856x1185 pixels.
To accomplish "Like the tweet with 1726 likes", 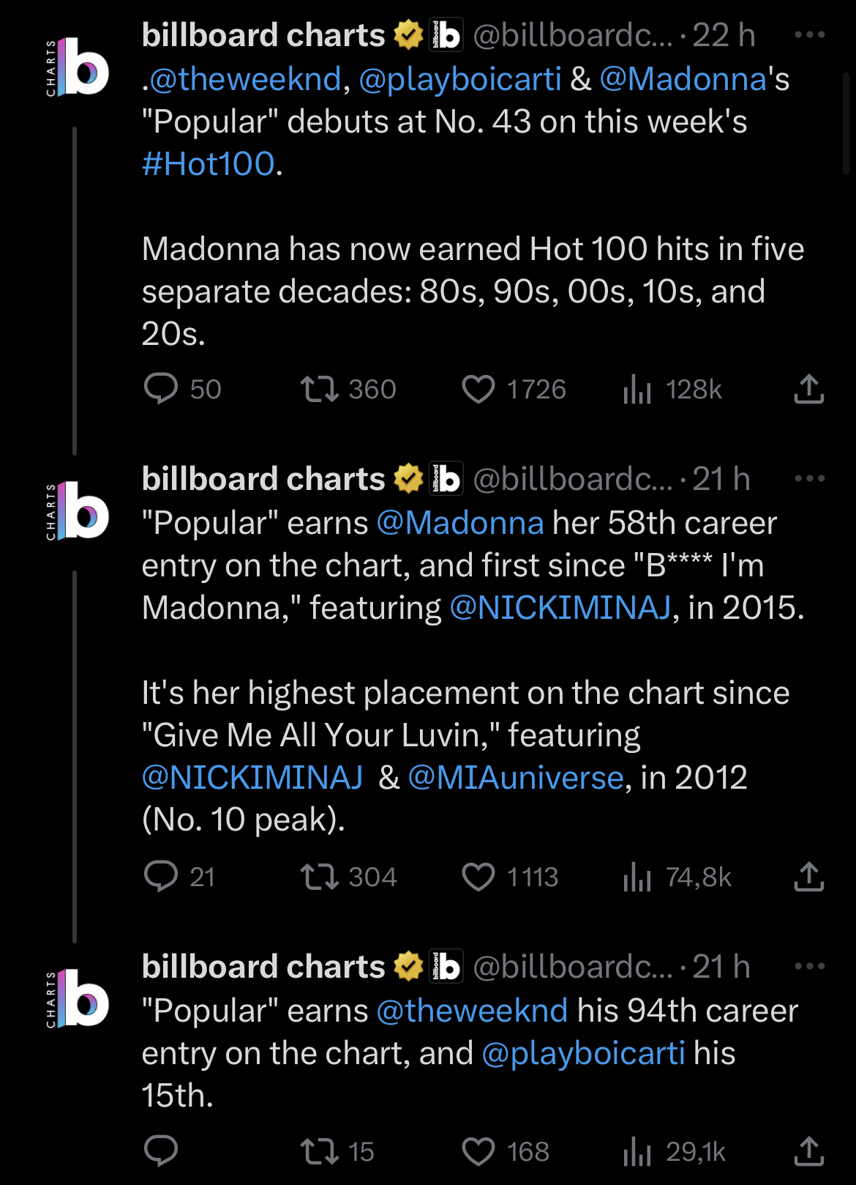I will pyautogui.click(x=478, y=389).
